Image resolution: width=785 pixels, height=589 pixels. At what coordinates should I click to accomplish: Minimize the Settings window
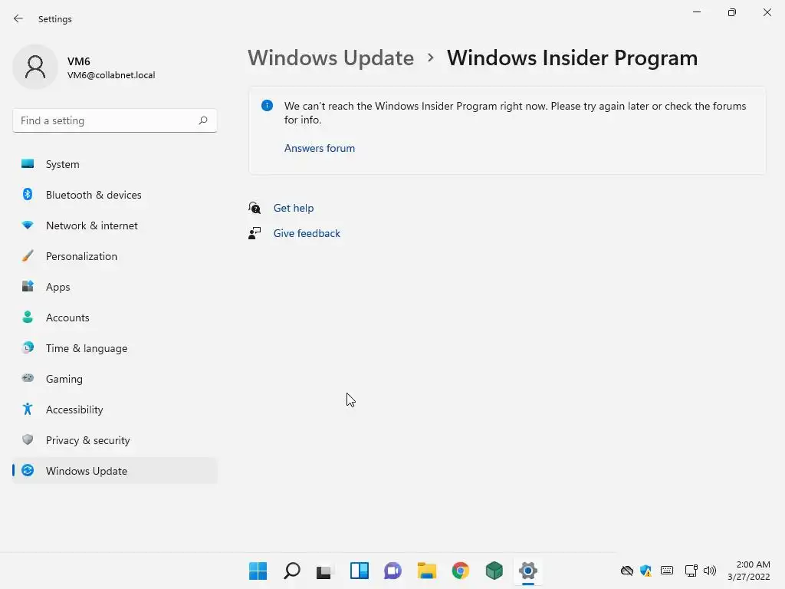coord(696,12)
